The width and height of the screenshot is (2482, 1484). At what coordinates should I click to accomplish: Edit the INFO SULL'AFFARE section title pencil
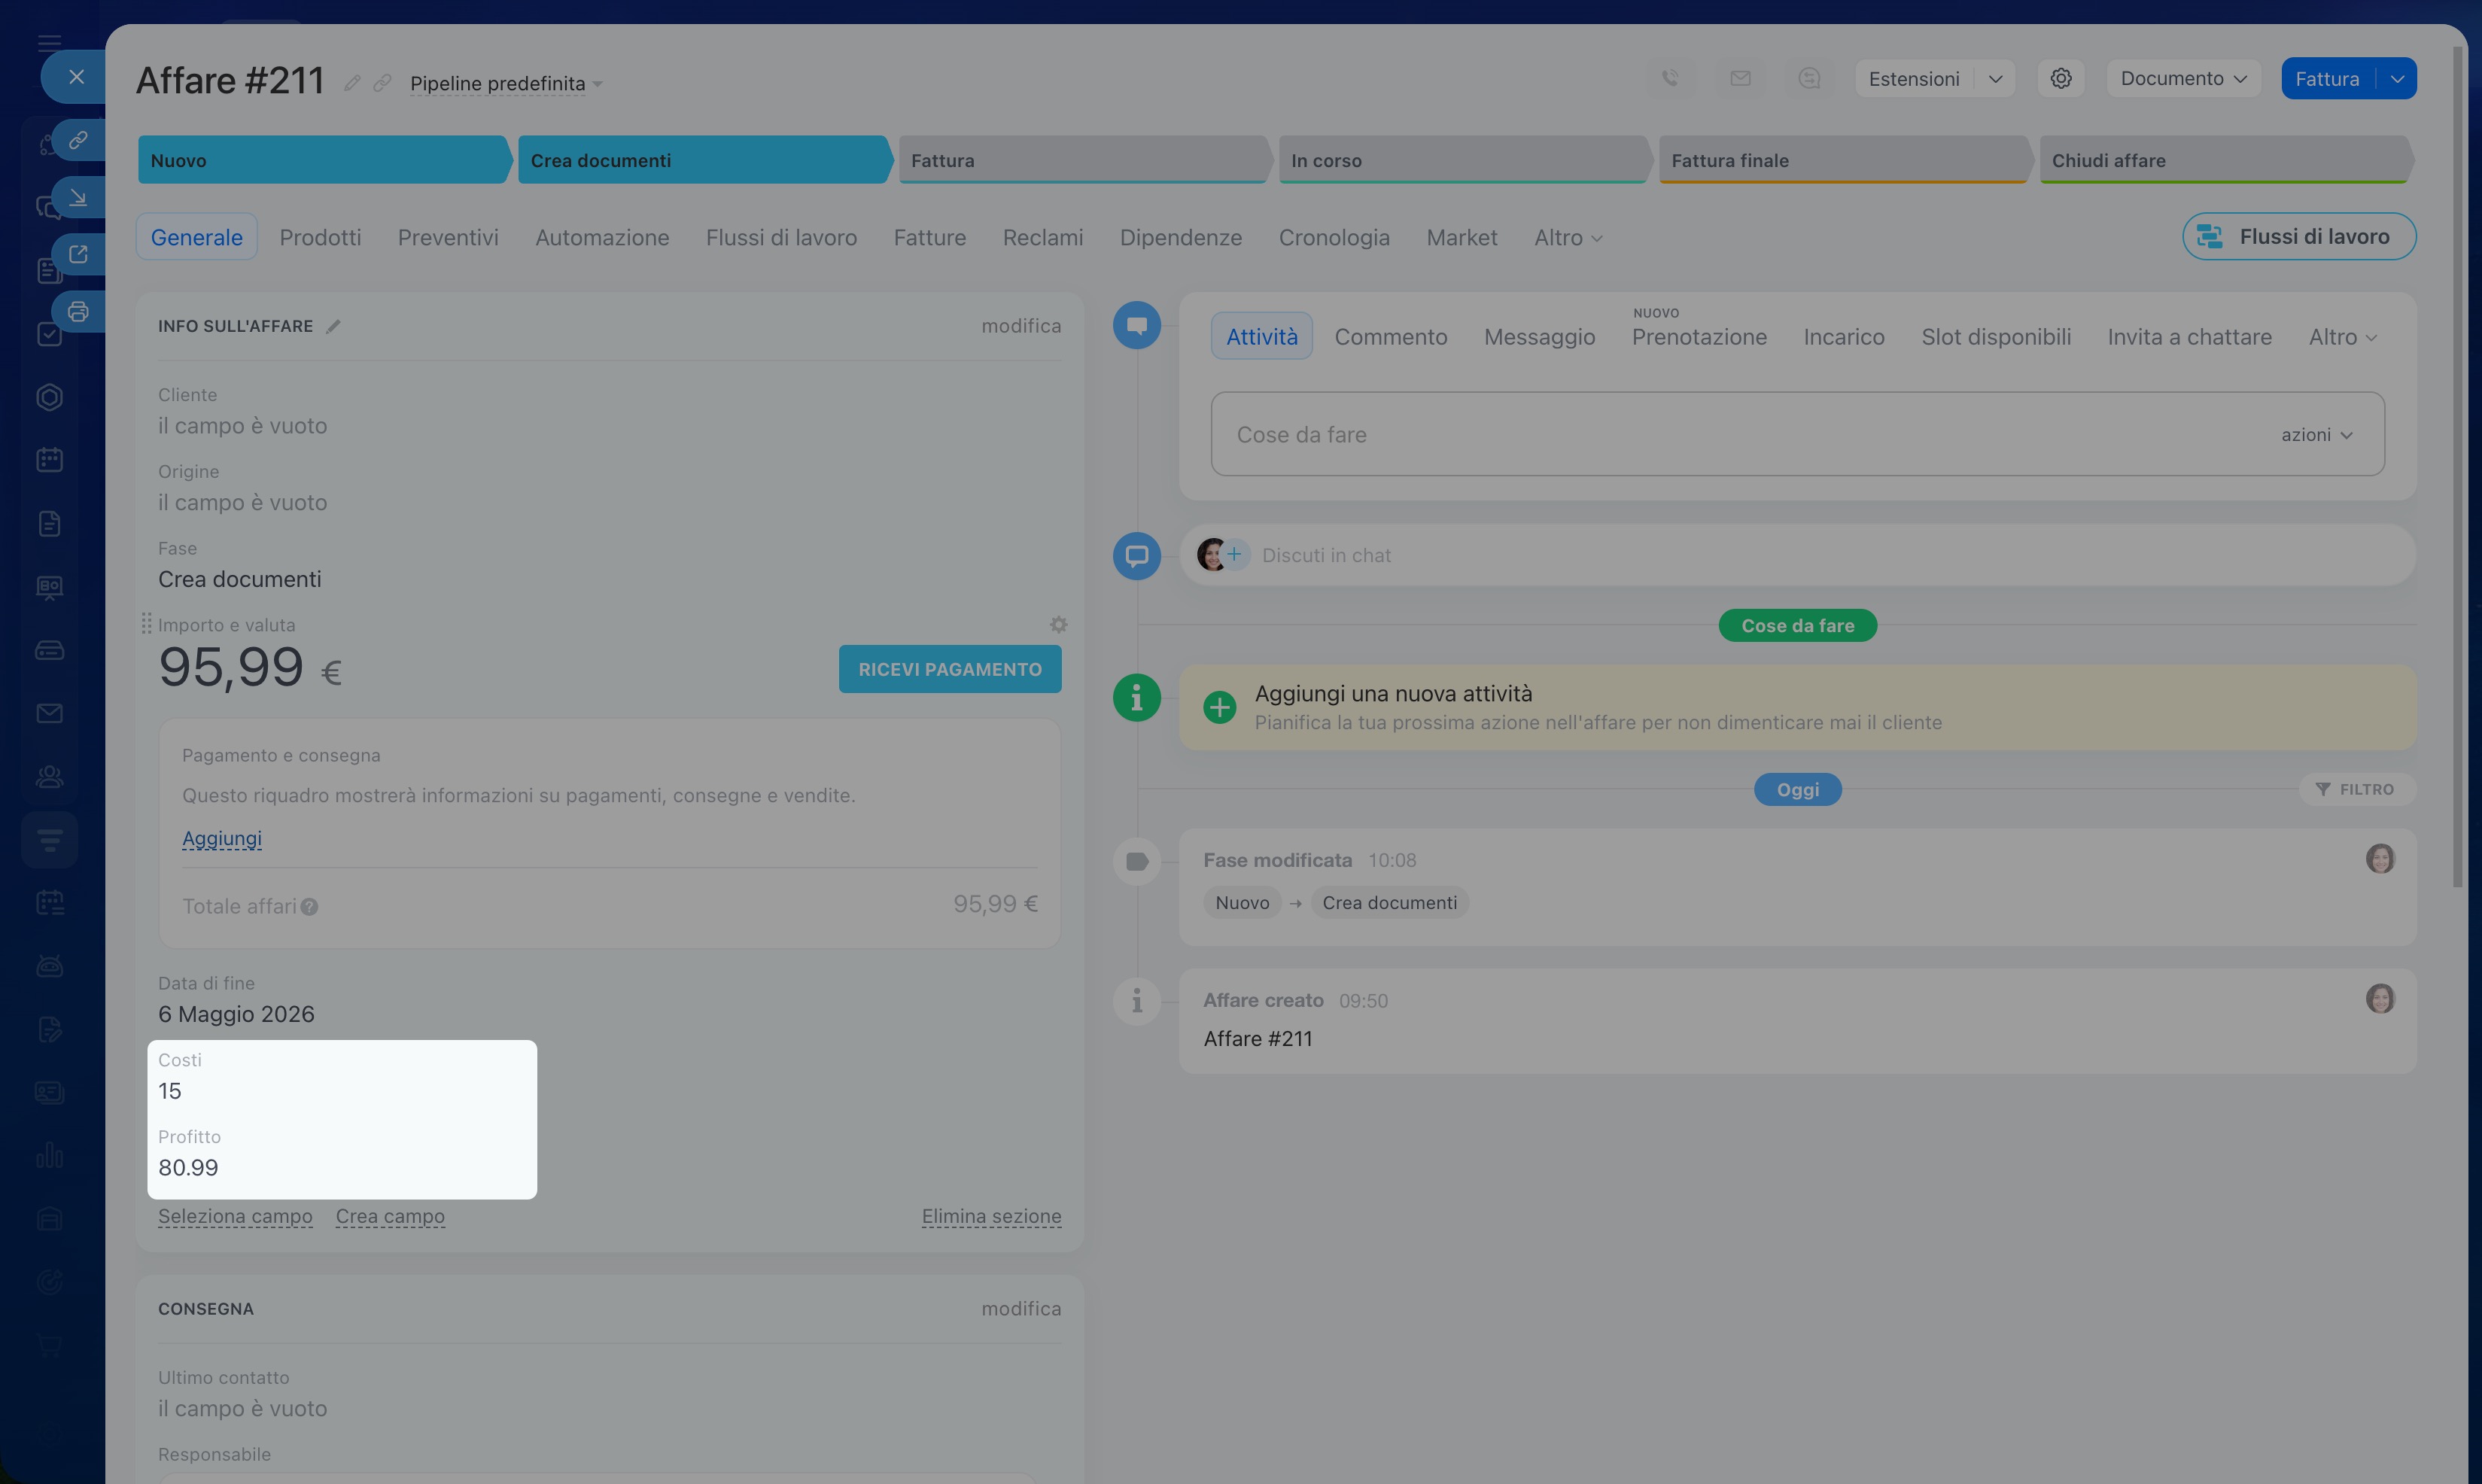[333, 326]
